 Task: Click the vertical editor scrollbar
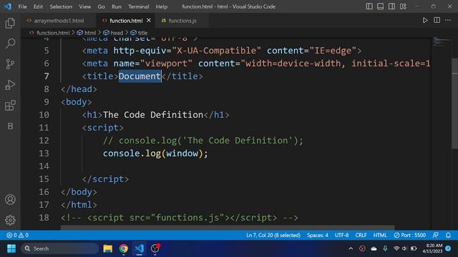(x=455, y=104)
